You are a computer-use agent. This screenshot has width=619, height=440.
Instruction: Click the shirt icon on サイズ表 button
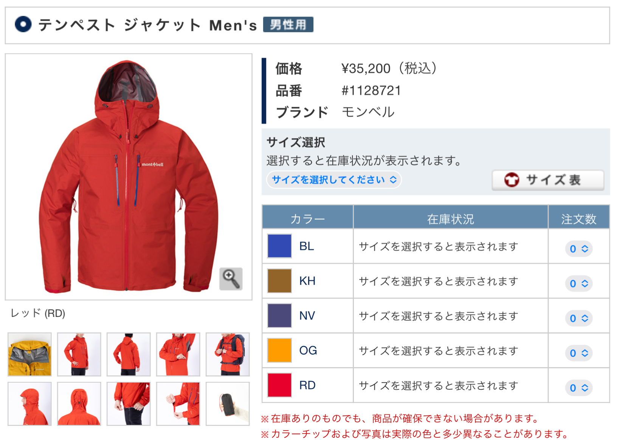(512, 180)
